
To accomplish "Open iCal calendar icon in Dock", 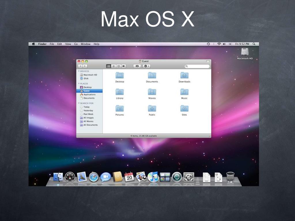I will 129,177.
